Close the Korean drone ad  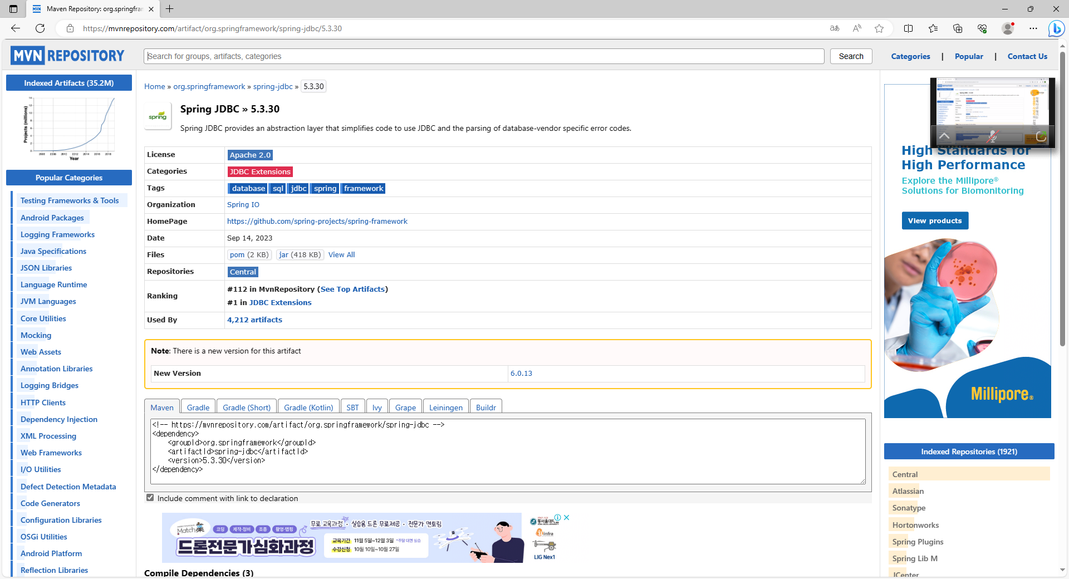tap(567, 517)
